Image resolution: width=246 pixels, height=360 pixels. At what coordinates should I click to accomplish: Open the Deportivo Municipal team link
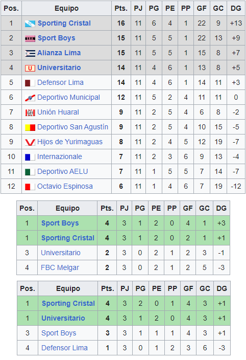68,97
